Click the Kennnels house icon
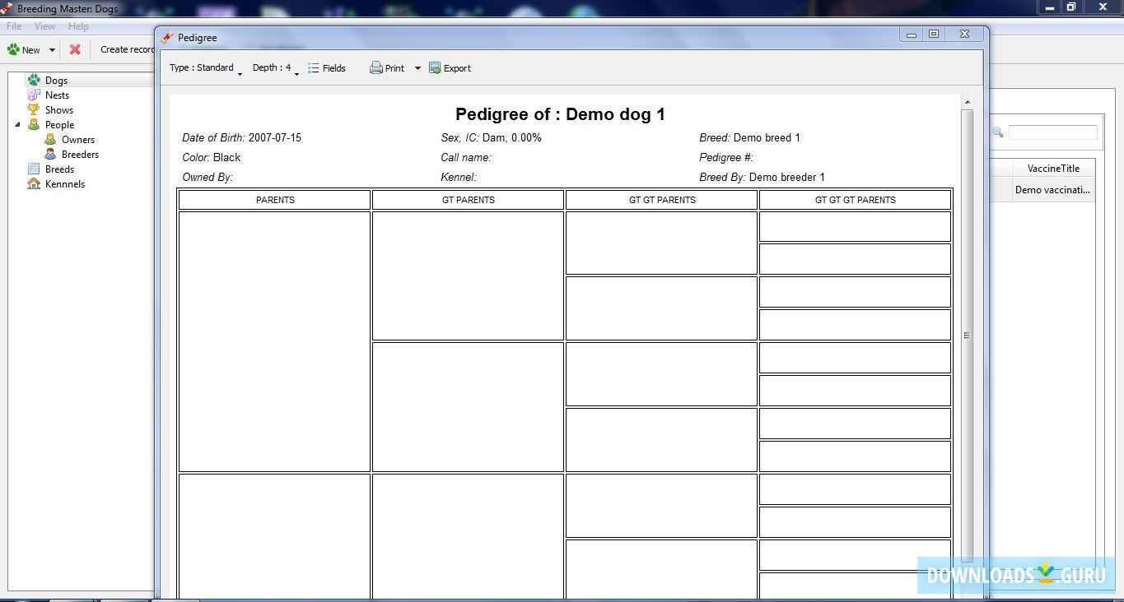The height and width of the screenshot is (602, 1124). click(x=34, y=183)
